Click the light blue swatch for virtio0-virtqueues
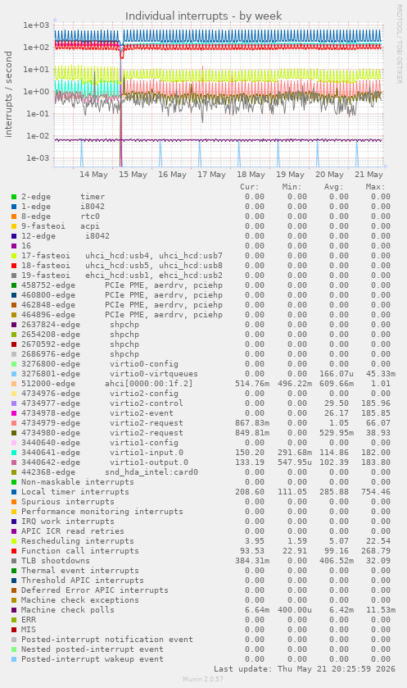 pyautogui.click(x=14, y=374)
